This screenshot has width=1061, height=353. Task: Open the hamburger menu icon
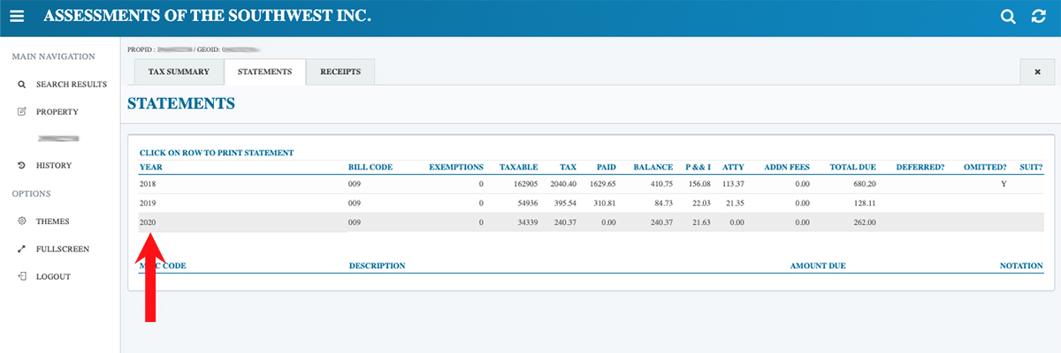(17, 17)
